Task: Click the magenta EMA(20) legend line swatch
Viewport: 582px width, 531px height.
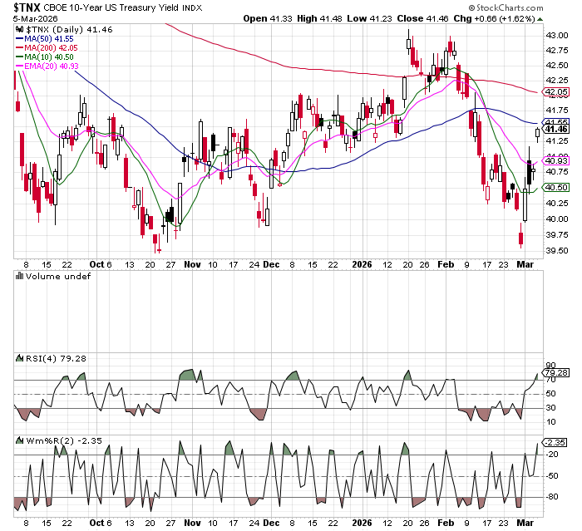Action: 20,66
